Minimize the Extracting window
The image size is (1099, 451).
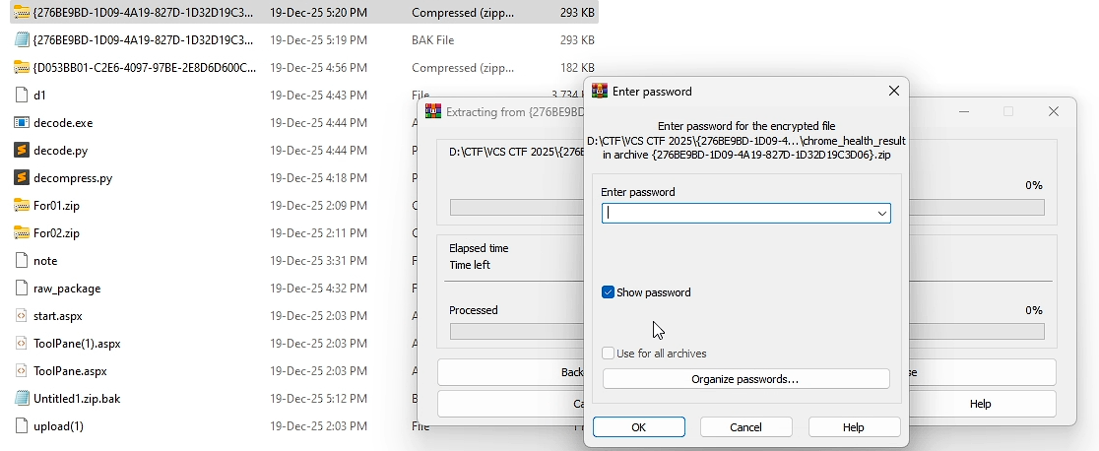pyautogui.click(x=964, y=111)
